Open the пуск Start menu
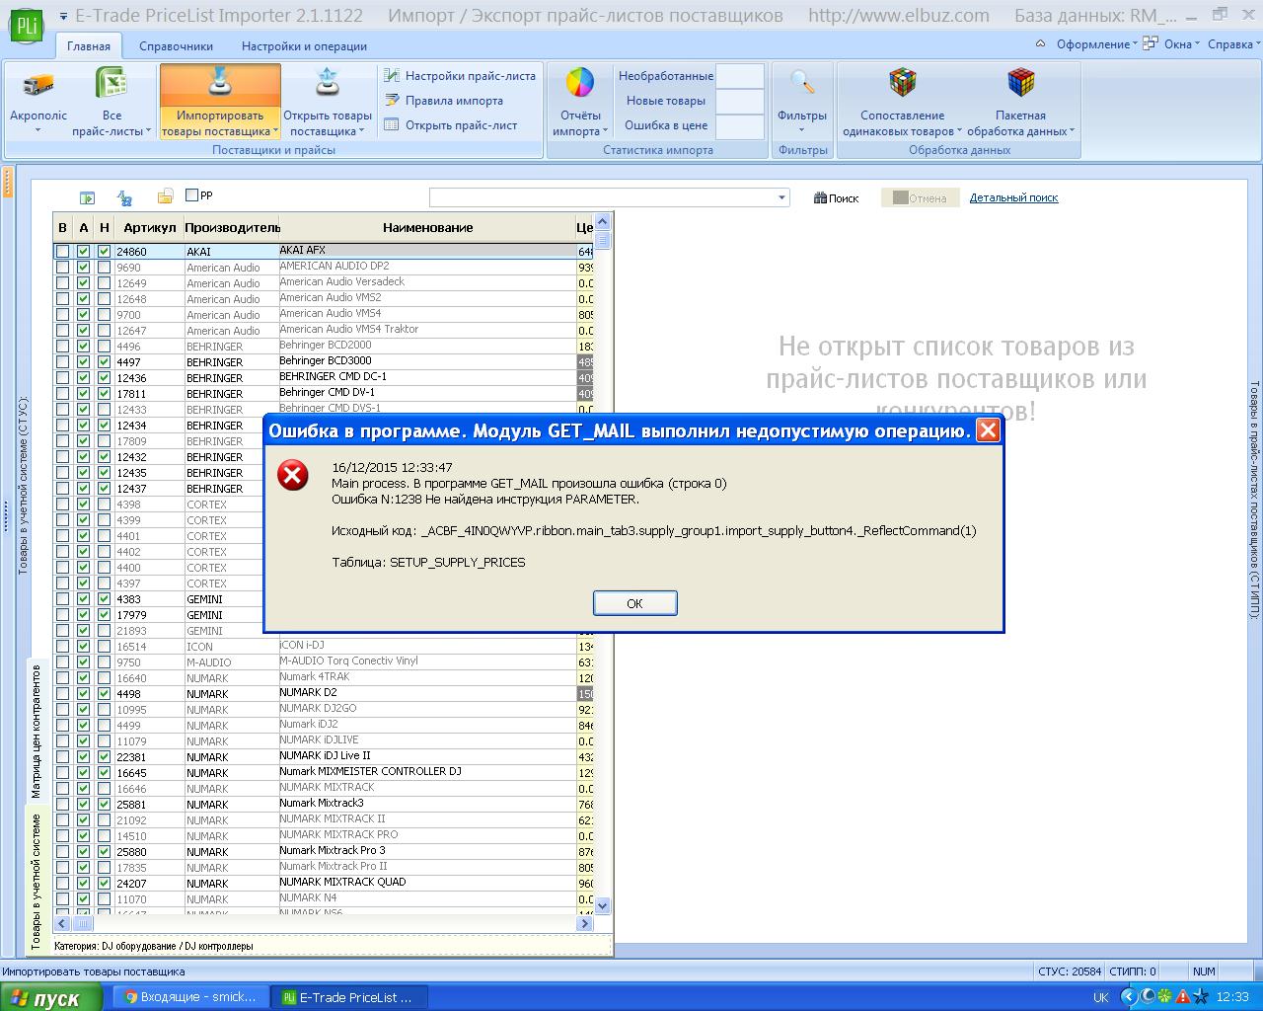 (51, 997)
